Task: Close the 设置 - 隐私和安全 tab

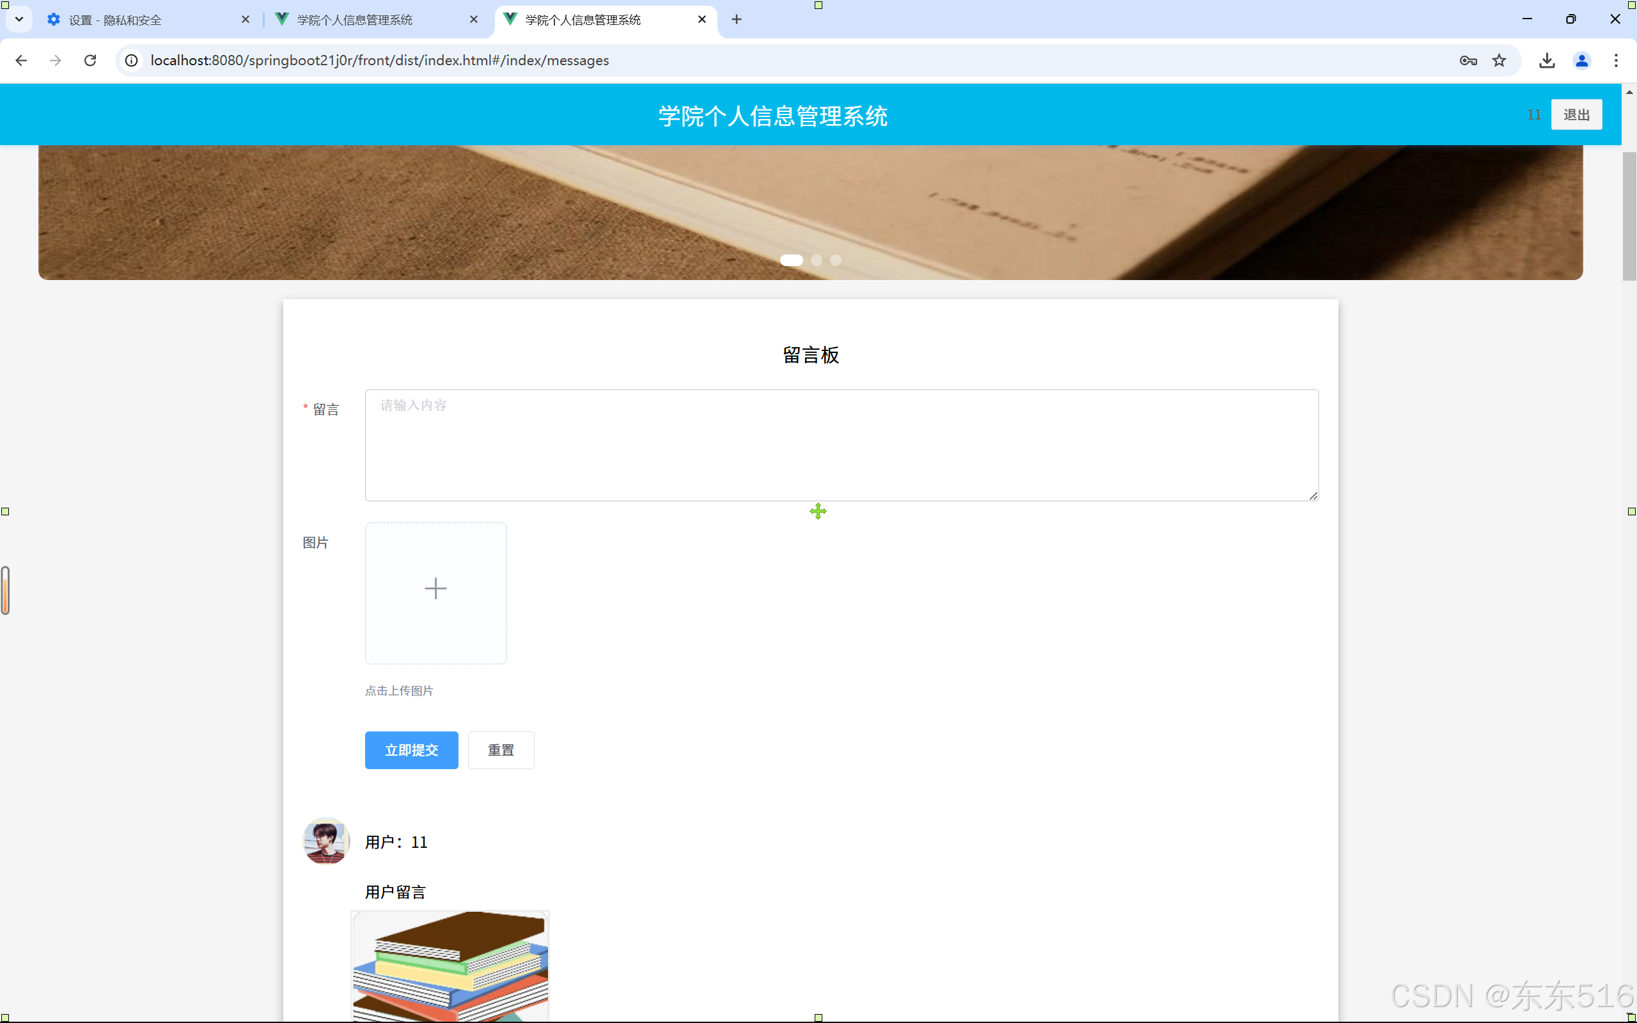Action: click(x=246, y=20)
